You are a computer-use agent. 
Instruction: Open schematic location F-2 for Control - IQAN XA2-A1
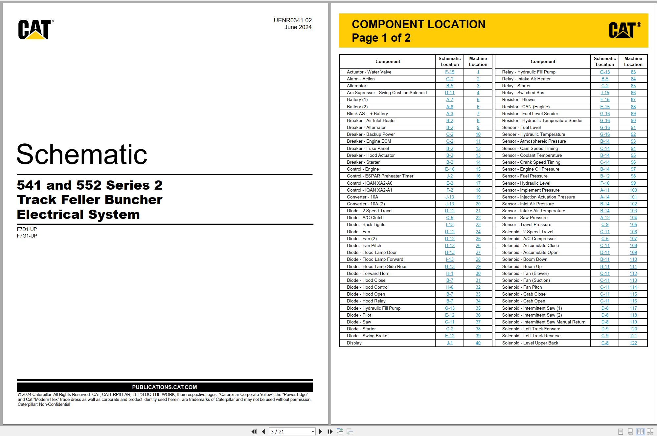450,190
